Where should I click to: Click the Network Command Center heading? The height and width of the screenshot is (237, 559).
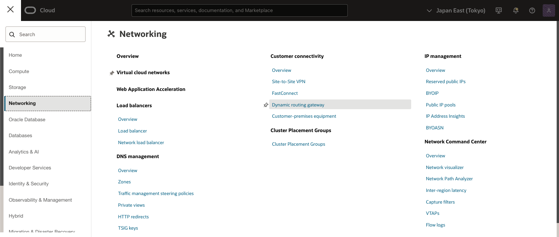click(x=456, y=142)
